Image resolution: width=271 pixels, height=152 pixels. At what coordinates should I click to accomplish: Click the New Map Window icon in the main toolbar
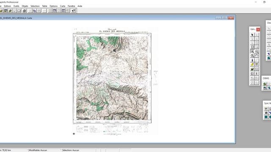click(x=55, y=11)
